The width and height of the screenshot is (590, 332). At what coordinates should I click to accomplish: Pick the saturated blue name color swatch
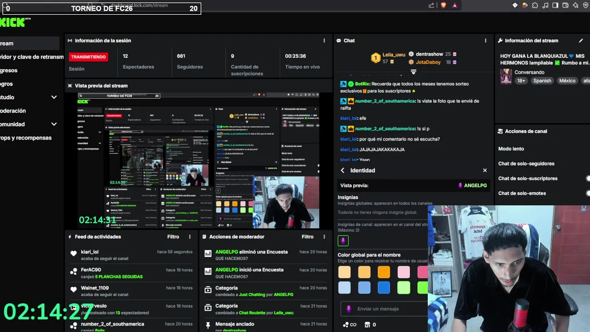384,288
